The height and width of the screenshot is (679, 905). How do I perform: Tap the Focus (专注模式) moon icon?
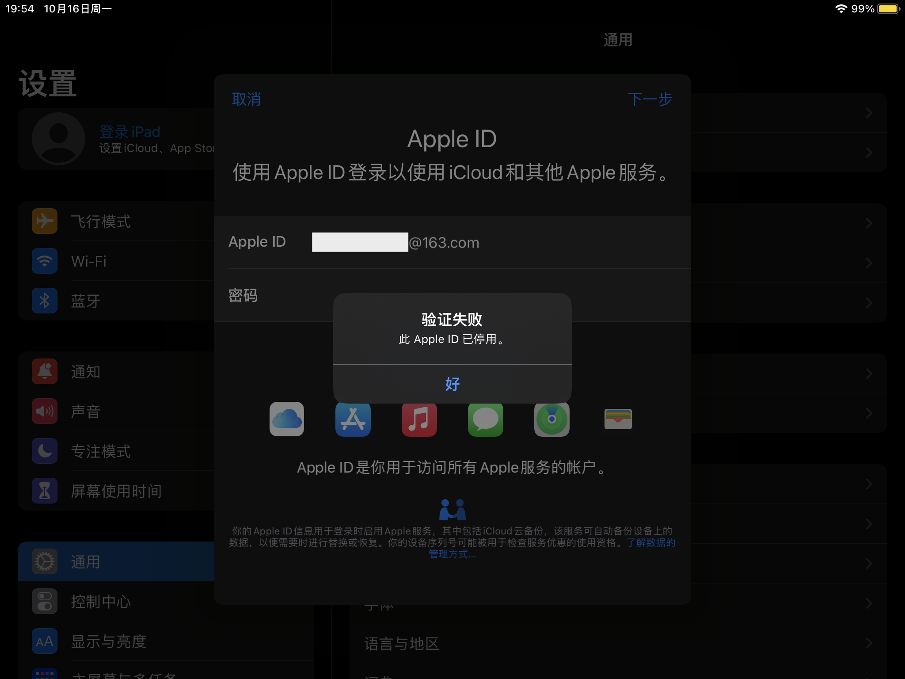[x=45, y=451]
